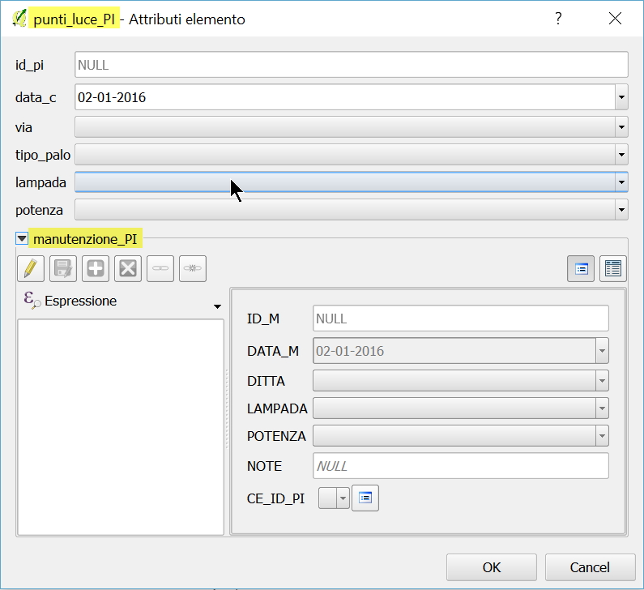Switch to form view icon
Screen dimensions: 644x590
pyautogui.click(x=581, y=269)
